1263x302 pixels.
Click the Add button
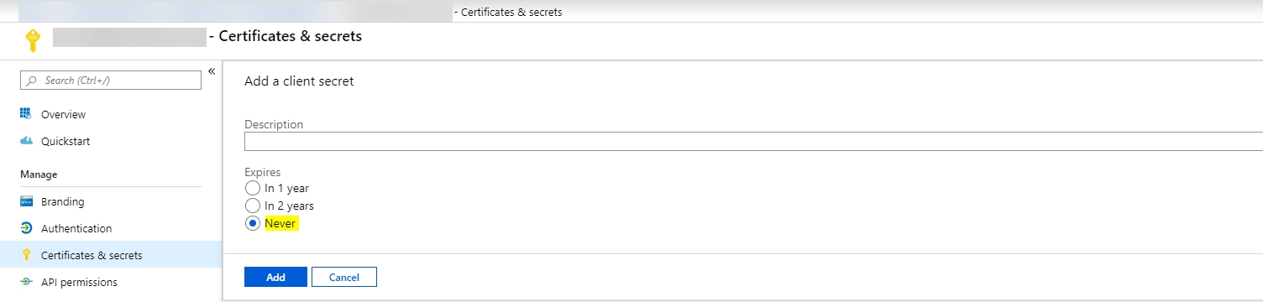coord(275,277)
